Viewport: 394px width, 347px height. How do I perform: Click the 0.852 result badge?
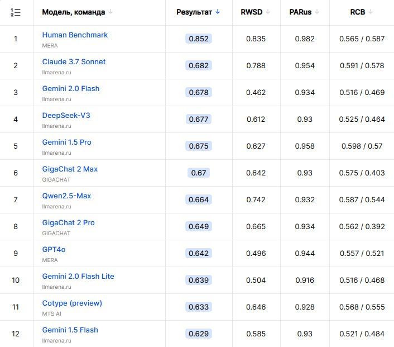coord(199,39)
